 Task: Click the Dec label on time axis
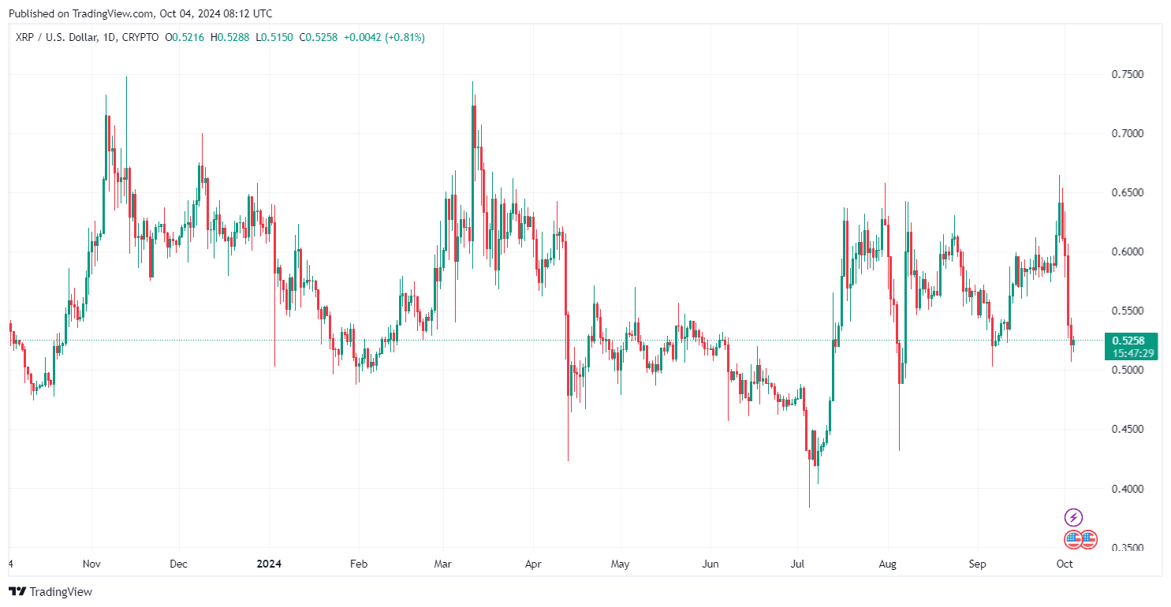(x=179, y=564)
